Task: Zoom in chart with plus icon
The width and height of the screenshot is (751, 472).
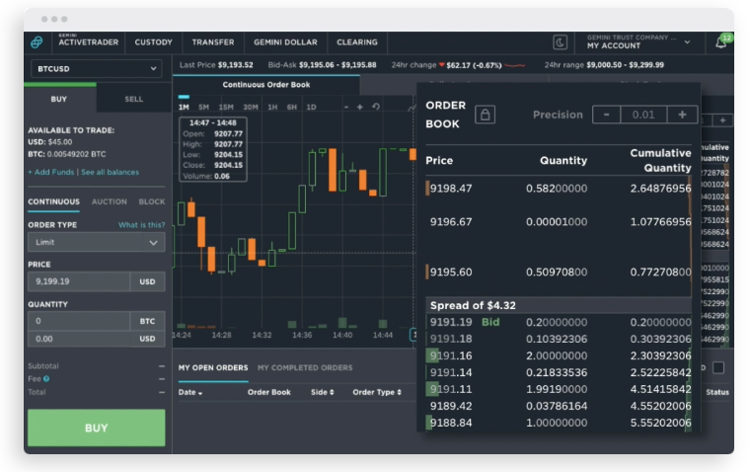Action: (359, 107)
